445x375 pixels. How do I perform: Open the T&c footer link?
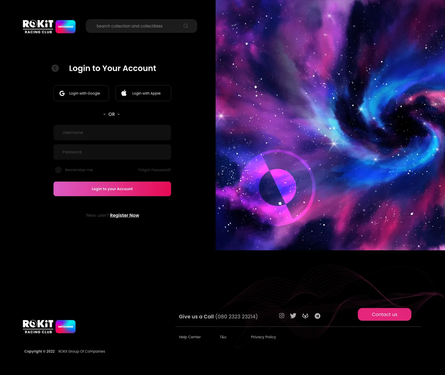click(x=223, y=337)
